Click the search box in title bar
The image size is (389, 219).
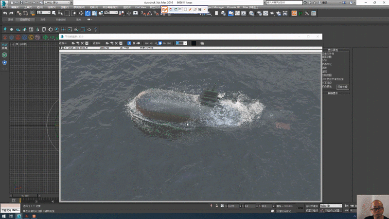(284, 2)
